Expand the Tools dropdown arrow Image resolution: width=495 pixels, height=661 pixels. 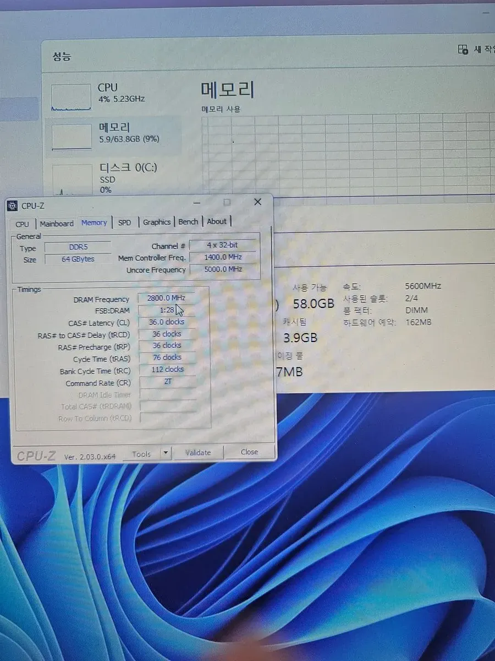pyautogui.click(x=166, y=453)
